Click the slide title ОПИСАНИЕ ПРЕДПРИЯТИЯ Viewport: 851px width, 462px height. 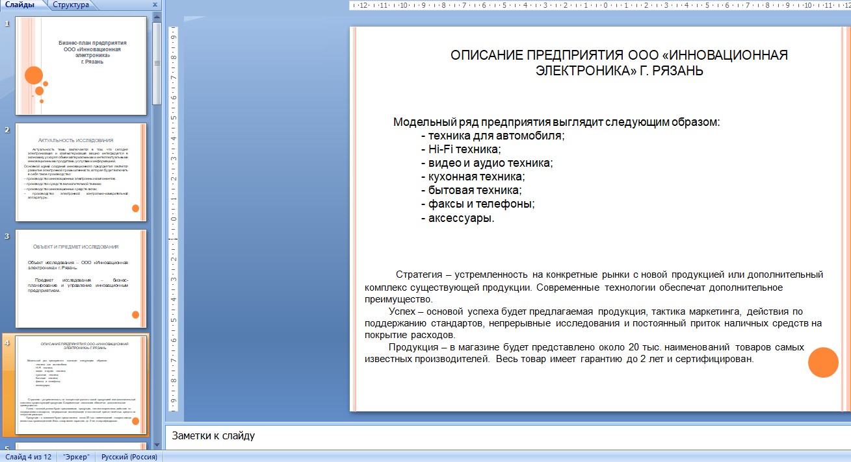tap(619, 63)
